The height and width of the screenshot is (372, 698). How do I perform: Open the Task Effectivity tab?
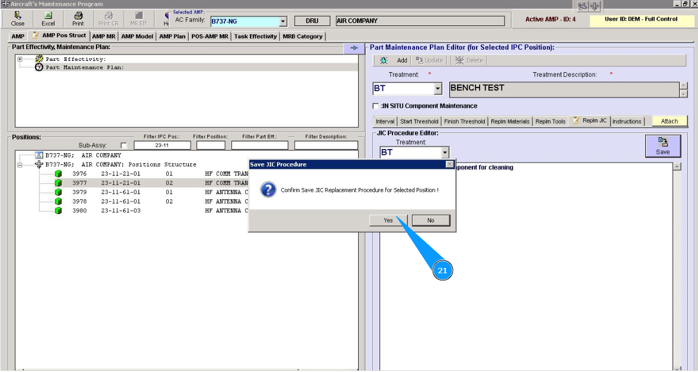tap(256, 37)
